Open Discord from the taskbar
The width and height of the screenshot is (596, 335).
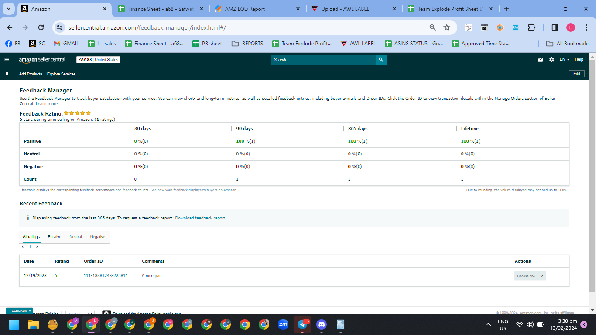[x=322, y=325]
